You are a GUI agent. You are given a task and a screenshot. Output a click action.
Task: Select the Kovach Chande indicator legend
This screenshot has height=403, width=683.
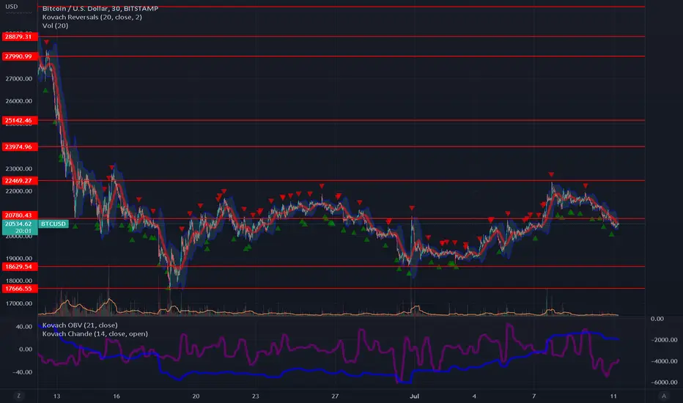(x=95, y=333)
